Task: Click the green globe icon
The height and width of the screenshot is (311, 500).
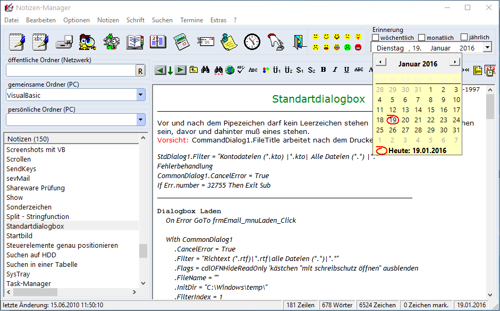Action: (230, 70)
